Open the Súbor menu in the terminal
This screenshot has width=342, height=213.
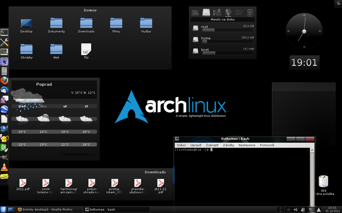181,145
